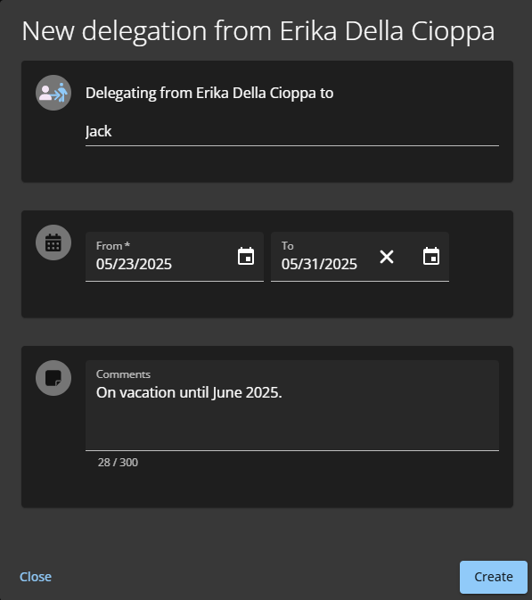The image size is (532, 600).
Task: Click Create to submit the delegation
Action: coord(494,577)
